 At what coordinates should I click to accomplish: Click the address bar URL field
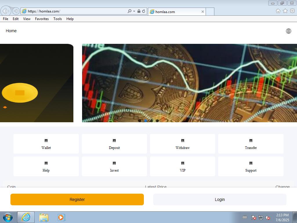[x=75, y=11]
